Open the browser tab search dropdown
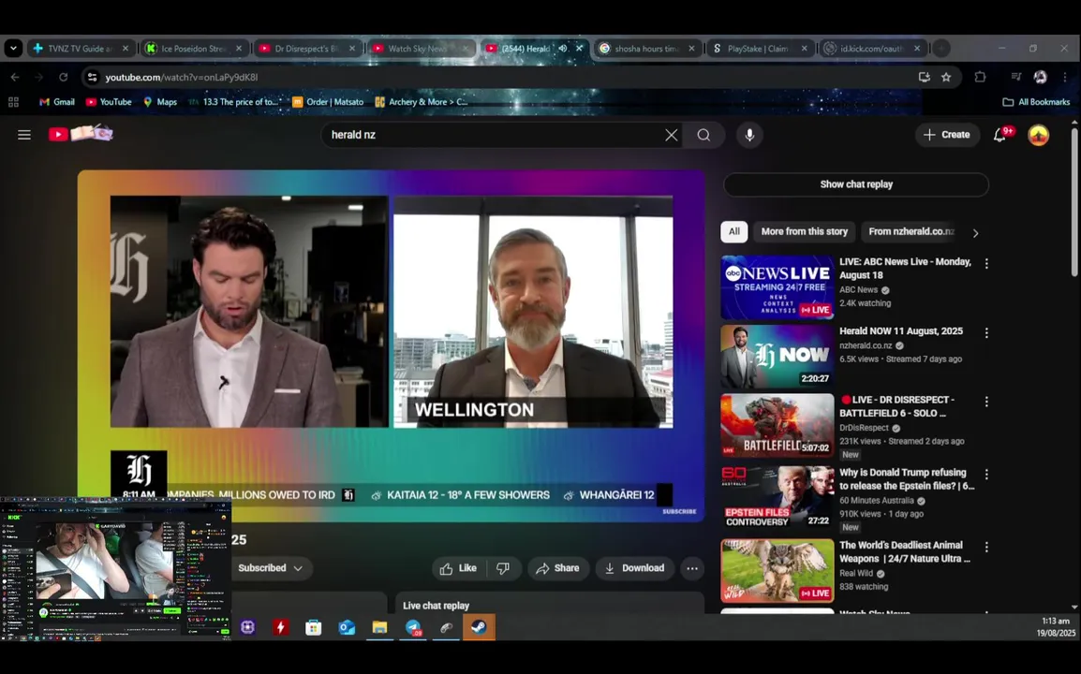Viewport: 1081px width, 674px height. pyautogui.click(x=13, y=49)
